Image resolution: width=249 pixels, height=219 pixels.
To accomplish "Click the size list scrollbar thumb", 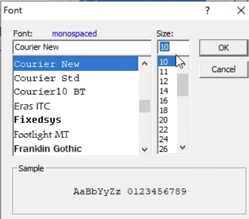I will pyautogui.click(x=183, y=85).
